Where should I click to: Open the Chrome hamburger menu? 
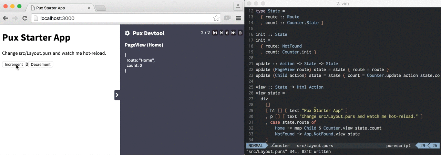coord(238,18)
